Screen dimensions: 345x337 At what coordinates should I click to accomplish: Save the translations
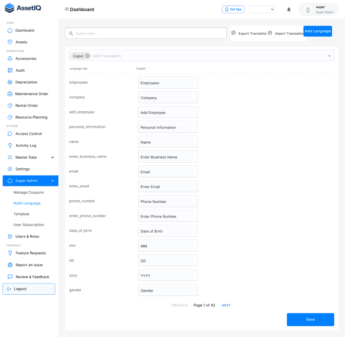click(310, 319)
